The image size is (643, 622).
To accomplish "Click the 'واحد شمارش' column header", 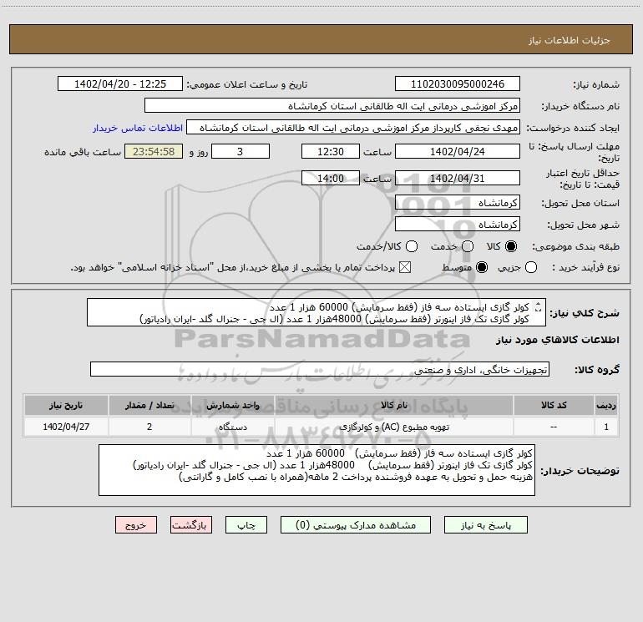I will 232,405.
